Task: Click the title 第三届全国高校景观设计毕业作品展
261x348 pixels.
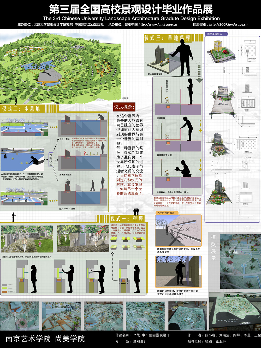Action: [x=131, y=9]
